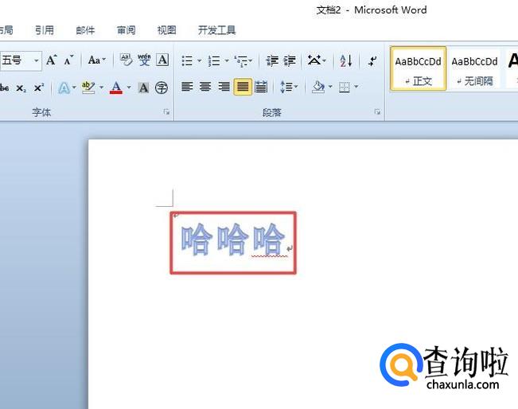Image resolution: width=518 pixels, height=409 pixels.
Task: Click the Shrink Font icon
Action: 68,60
